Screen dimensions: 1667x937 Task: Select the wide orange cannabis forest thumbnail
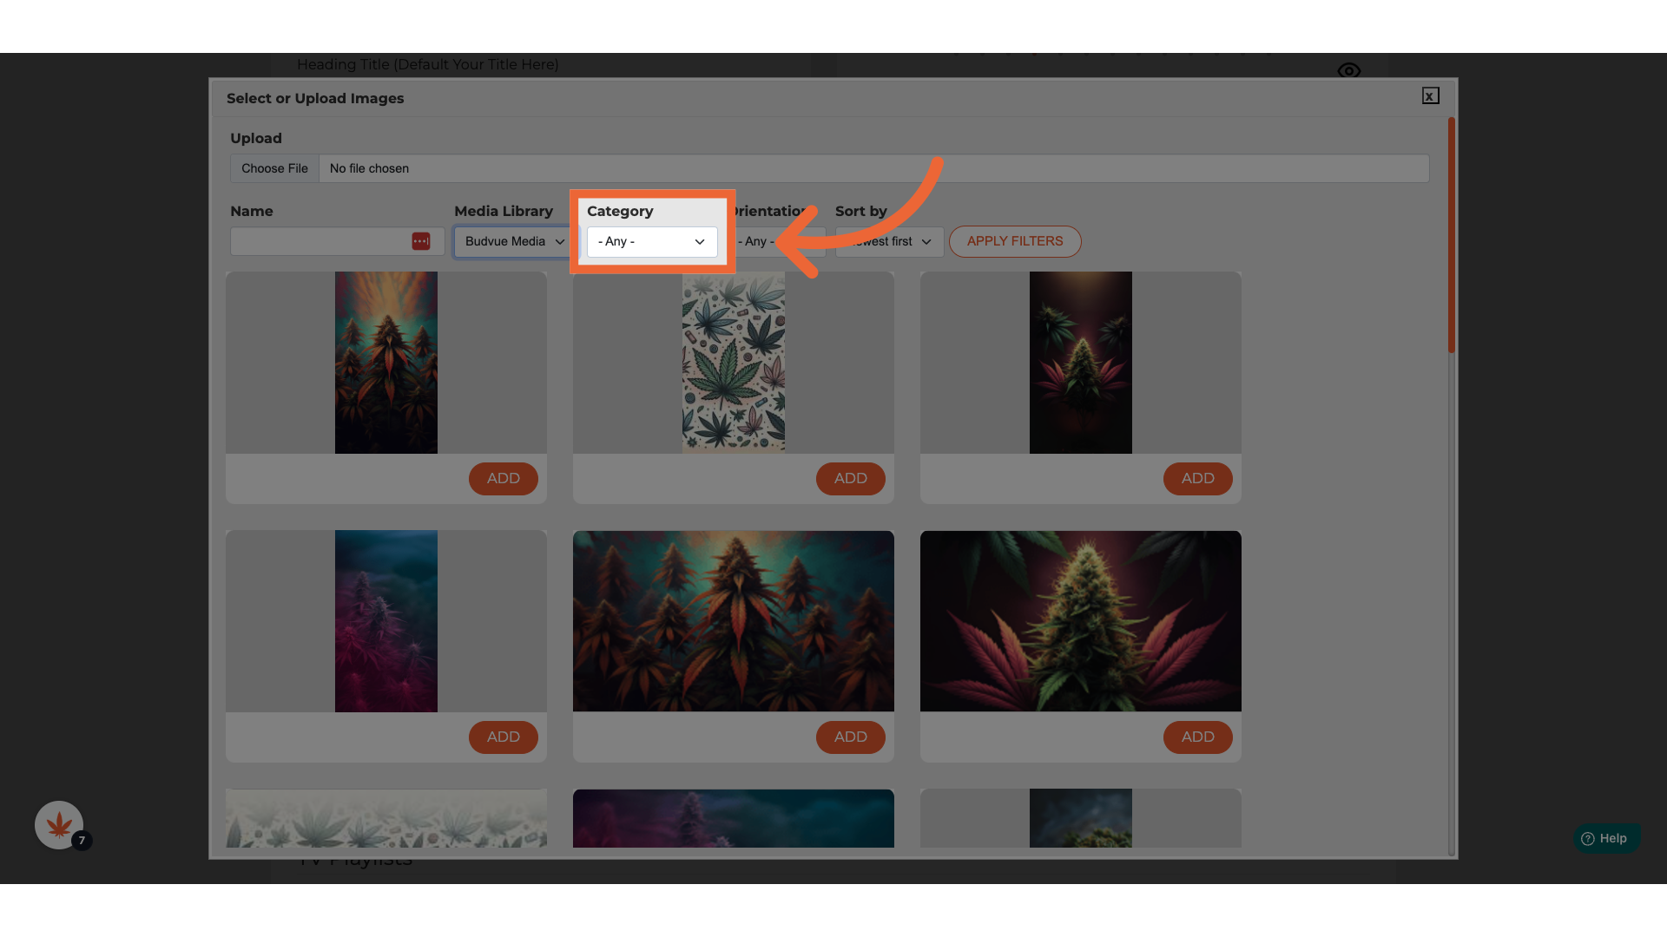733,621
